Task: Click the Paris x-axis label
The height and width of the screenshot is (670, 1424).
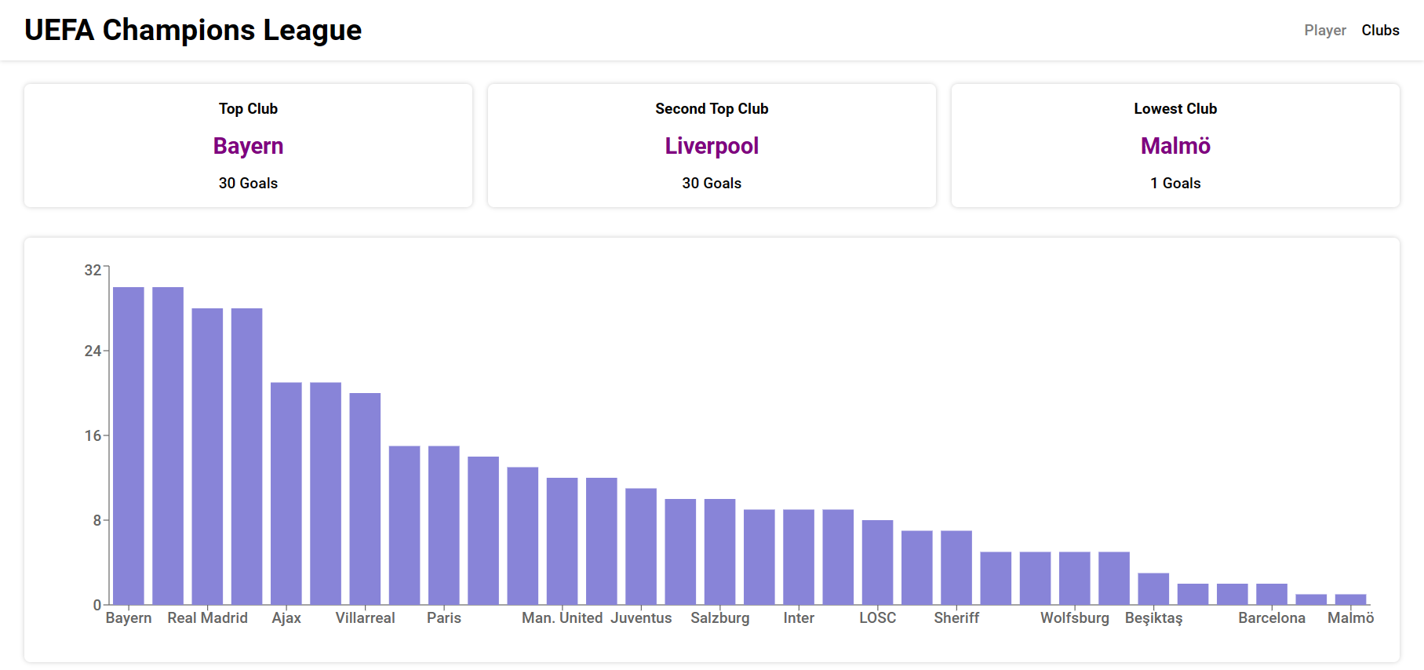Action: [444, 618]
